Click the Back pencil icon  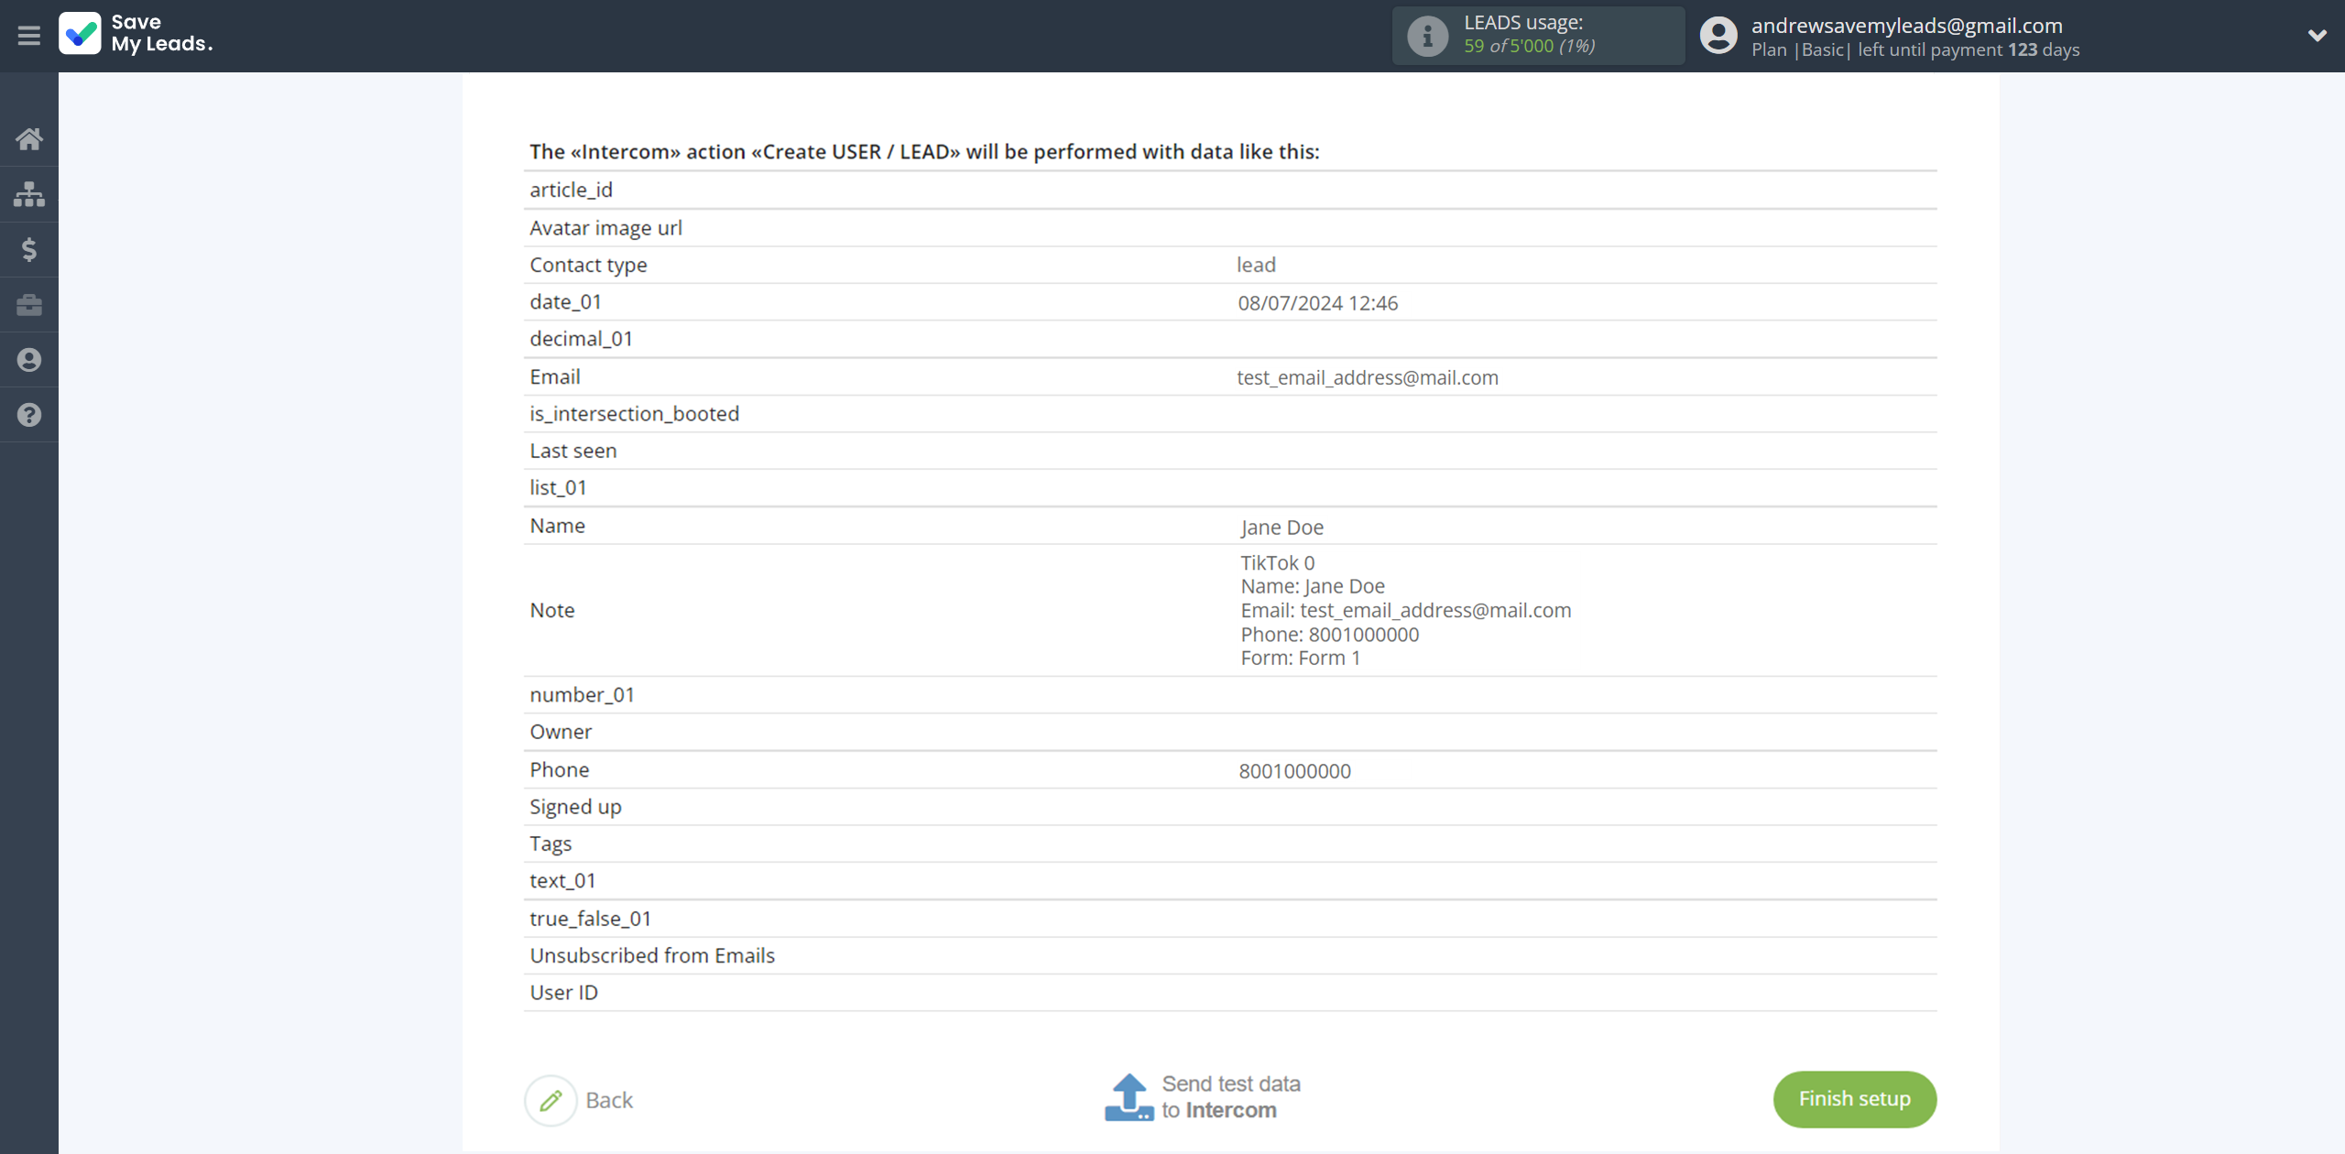tap(551, 1100)
